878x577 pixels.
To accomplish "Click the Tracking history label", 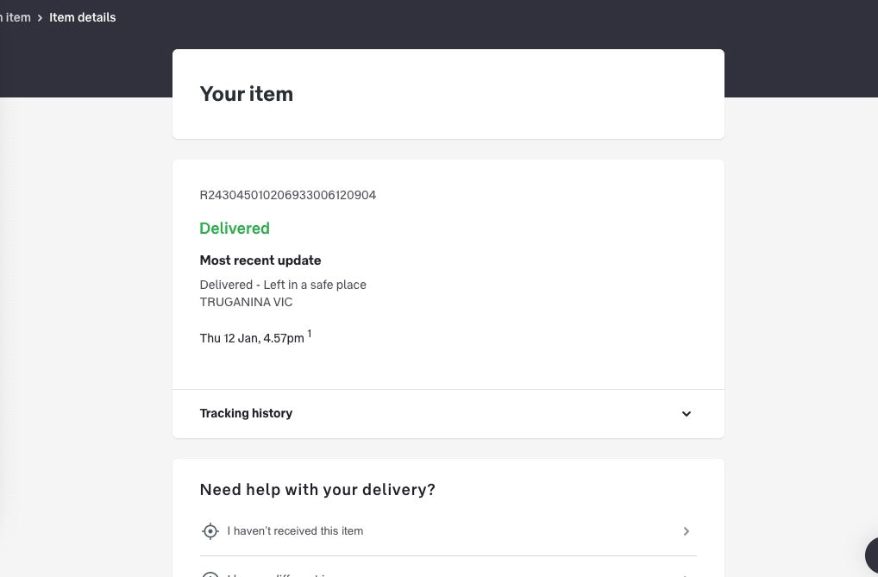I will [246, 413].
